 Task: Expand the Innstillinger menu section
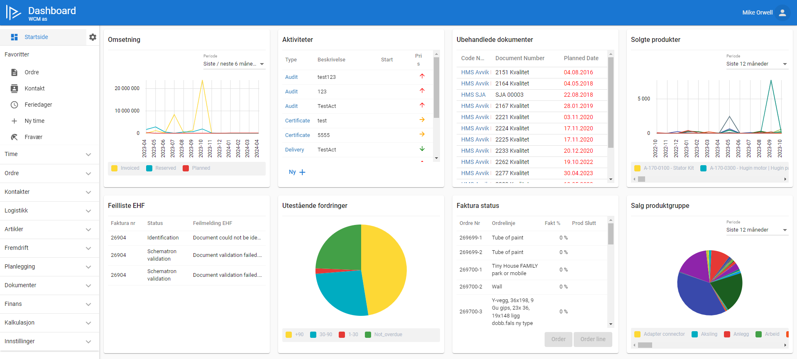click(49, 341)
